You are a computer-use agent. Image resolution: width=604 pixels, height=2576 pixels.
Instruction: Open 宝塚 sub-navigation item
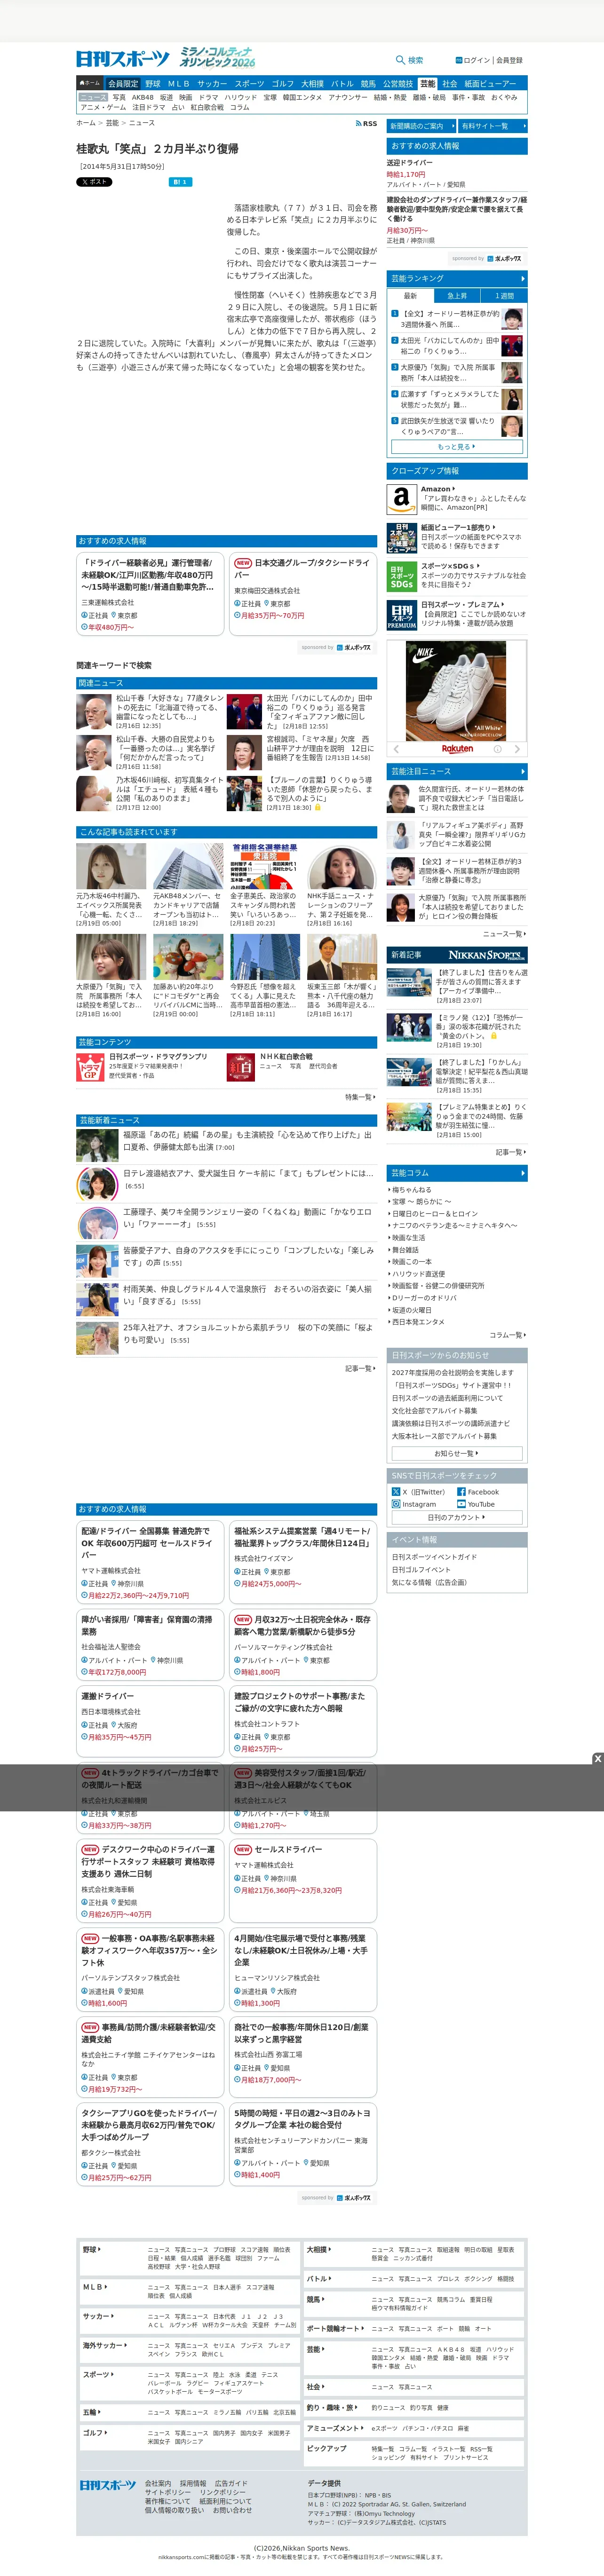click(270, 97)
